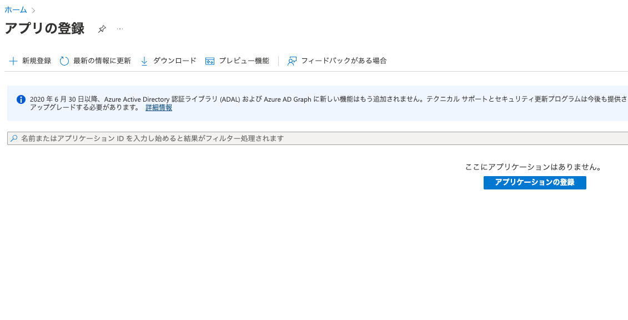Click the refresh icon to update app list
Screen dimensions: 628x320
(63, 61)
